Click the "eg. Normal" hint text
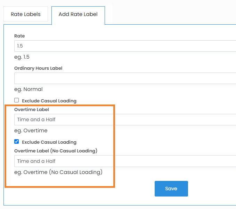 click(28, 89)
